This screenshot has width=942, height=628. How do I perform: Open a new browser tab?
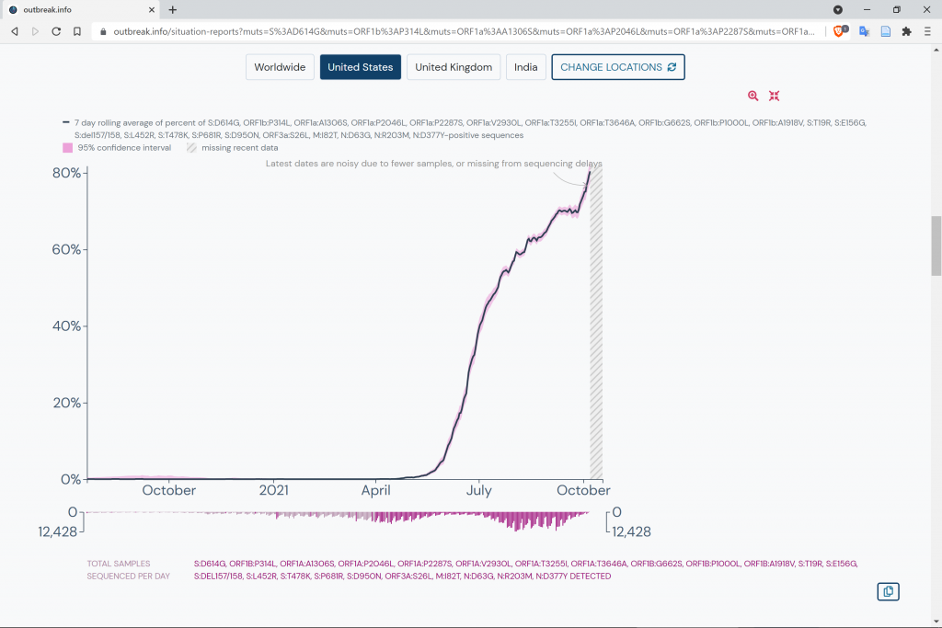173,9
